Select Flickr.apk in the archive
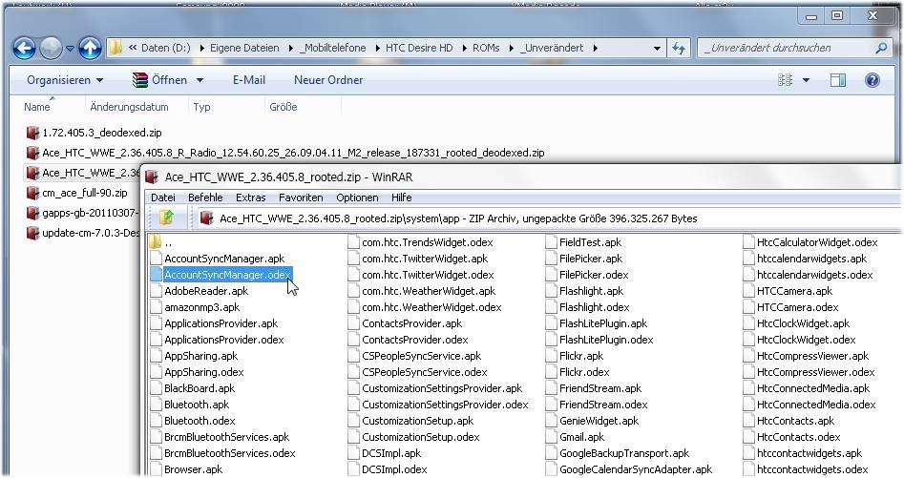This screenshot has height=478, width=904. pos(575,356)
